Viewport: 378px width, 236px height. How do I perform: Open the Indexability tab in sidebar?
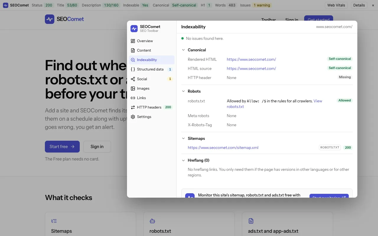151,60
